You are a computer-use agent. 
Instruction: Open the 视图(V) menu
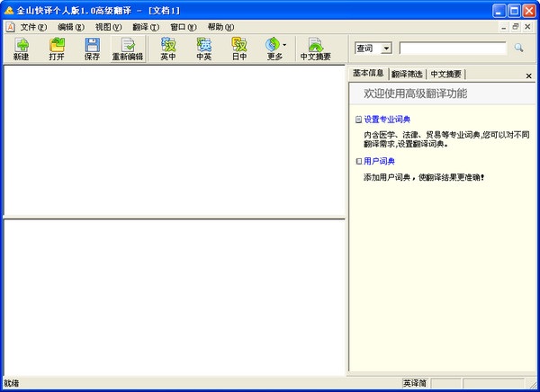point(109,27)
